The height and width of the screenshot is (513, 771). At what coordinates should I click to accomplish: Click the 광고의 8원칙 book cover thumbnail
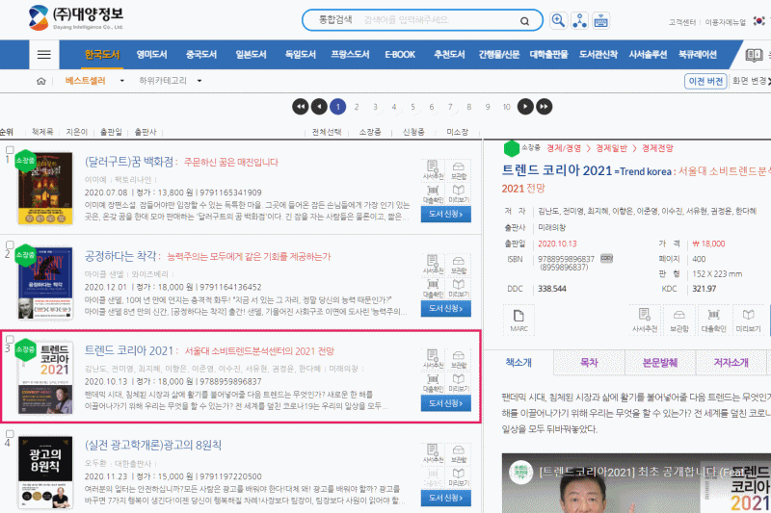[x=44, y=474]
